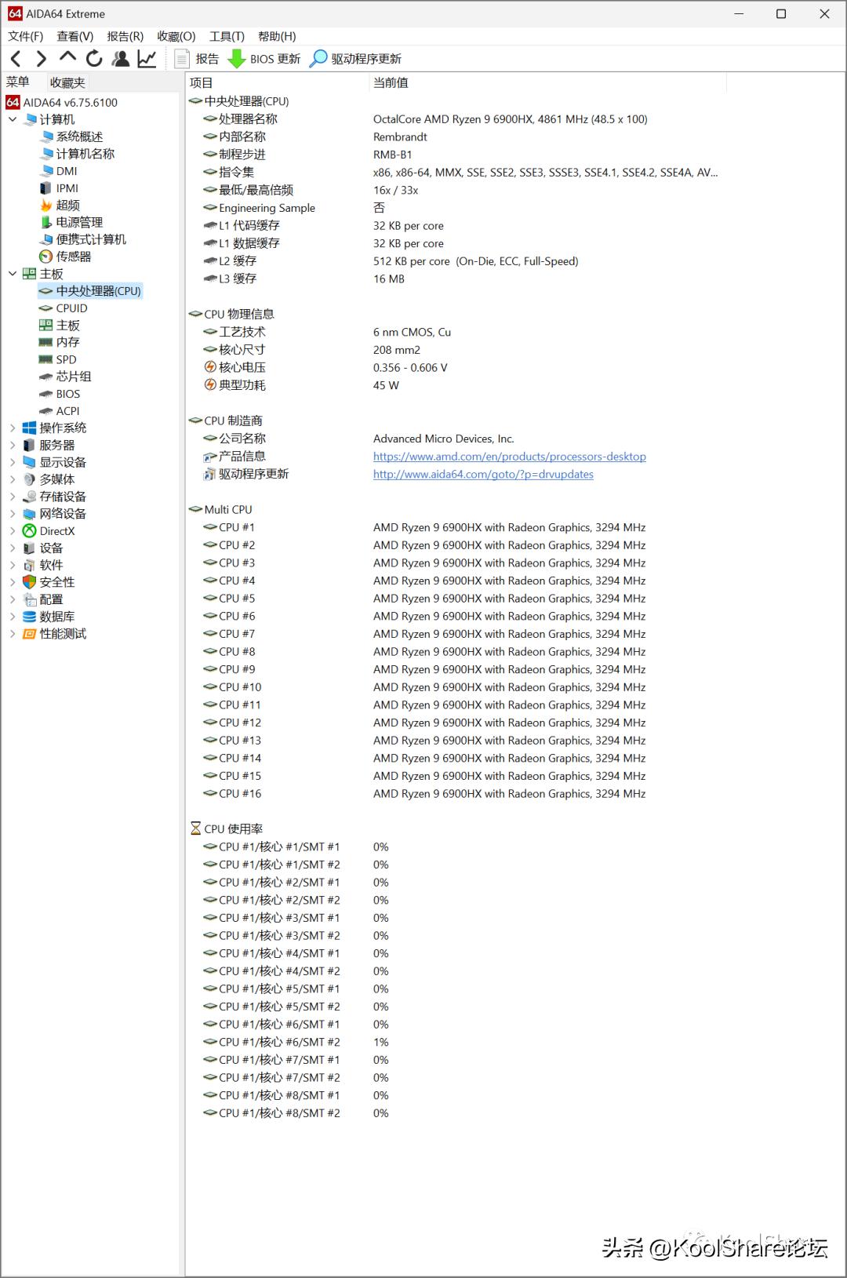Select the 设备 devices icon
The height and width of the screenshot is (1278, 847).
(30, 548)
